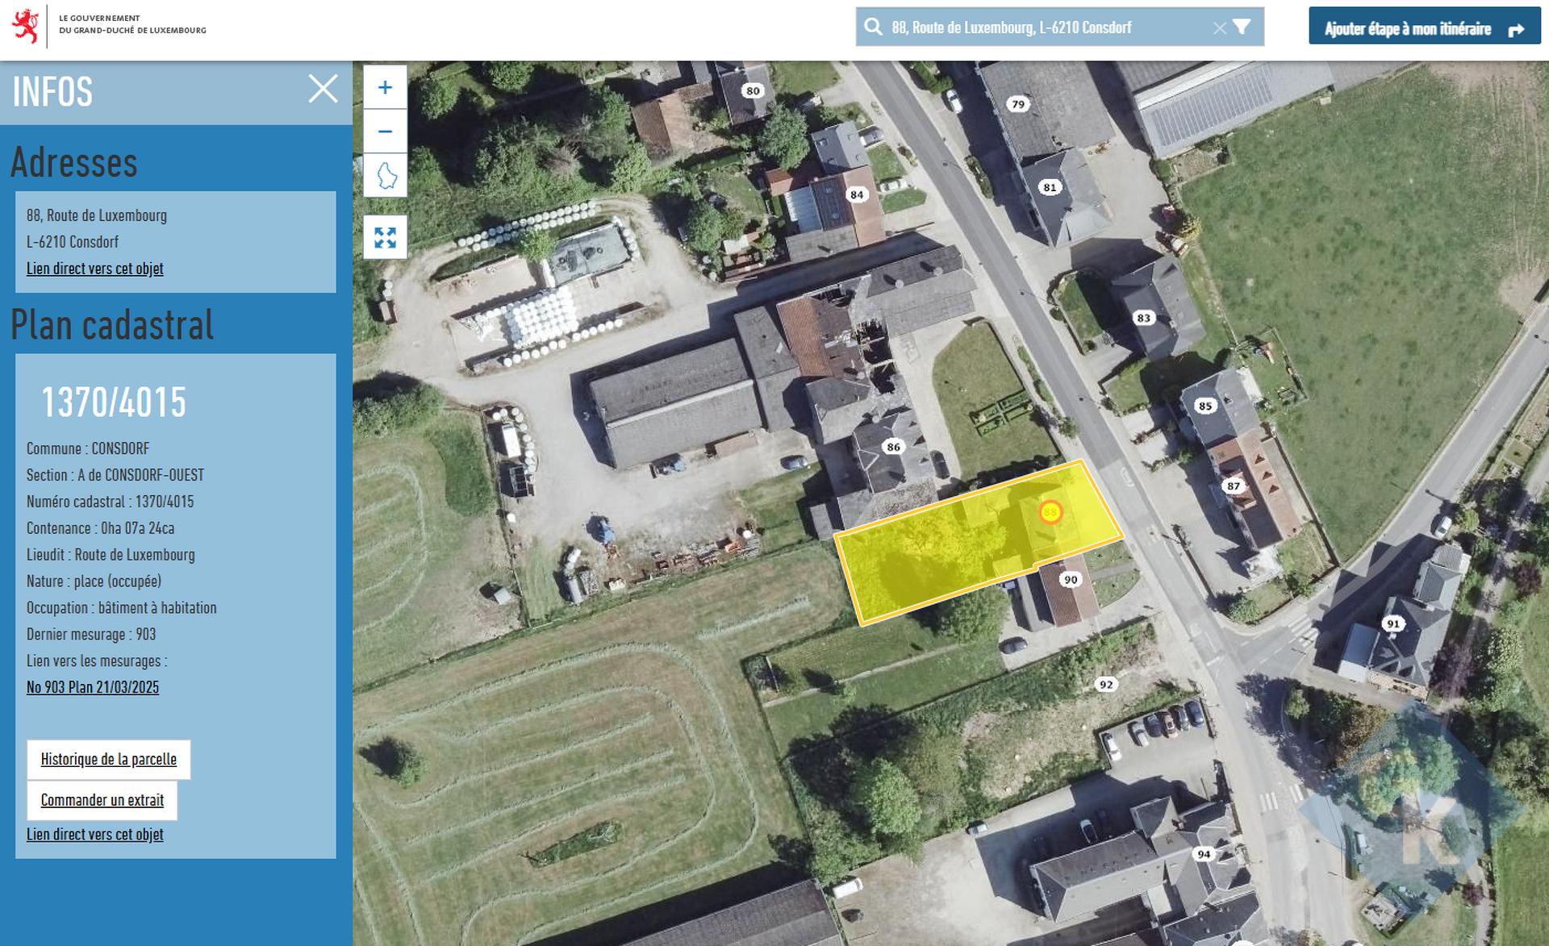Screen dimensions: 1549x946
Task: Select house number 86 marker
Action: pos(893,447)
